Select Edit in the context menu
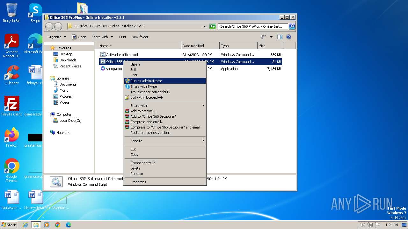Viewport: 408px width, 229px height. click(165, 70)
